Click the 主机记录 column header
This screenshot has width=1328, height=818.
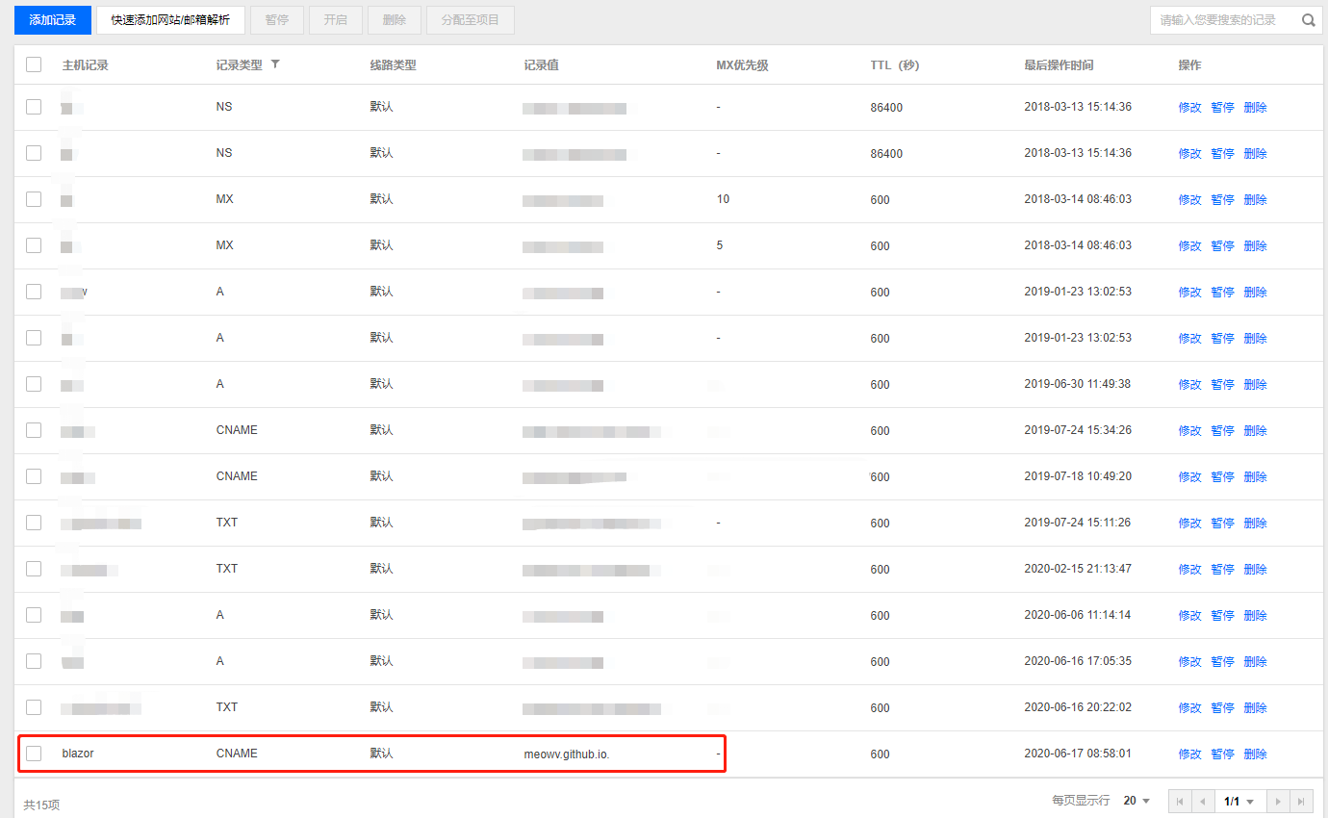click(x=86, y=65)
